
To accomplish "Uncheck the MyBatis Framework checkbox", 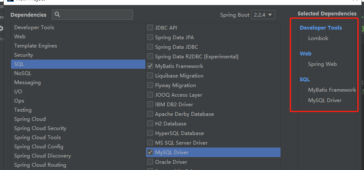I will [x=150, y=66].
